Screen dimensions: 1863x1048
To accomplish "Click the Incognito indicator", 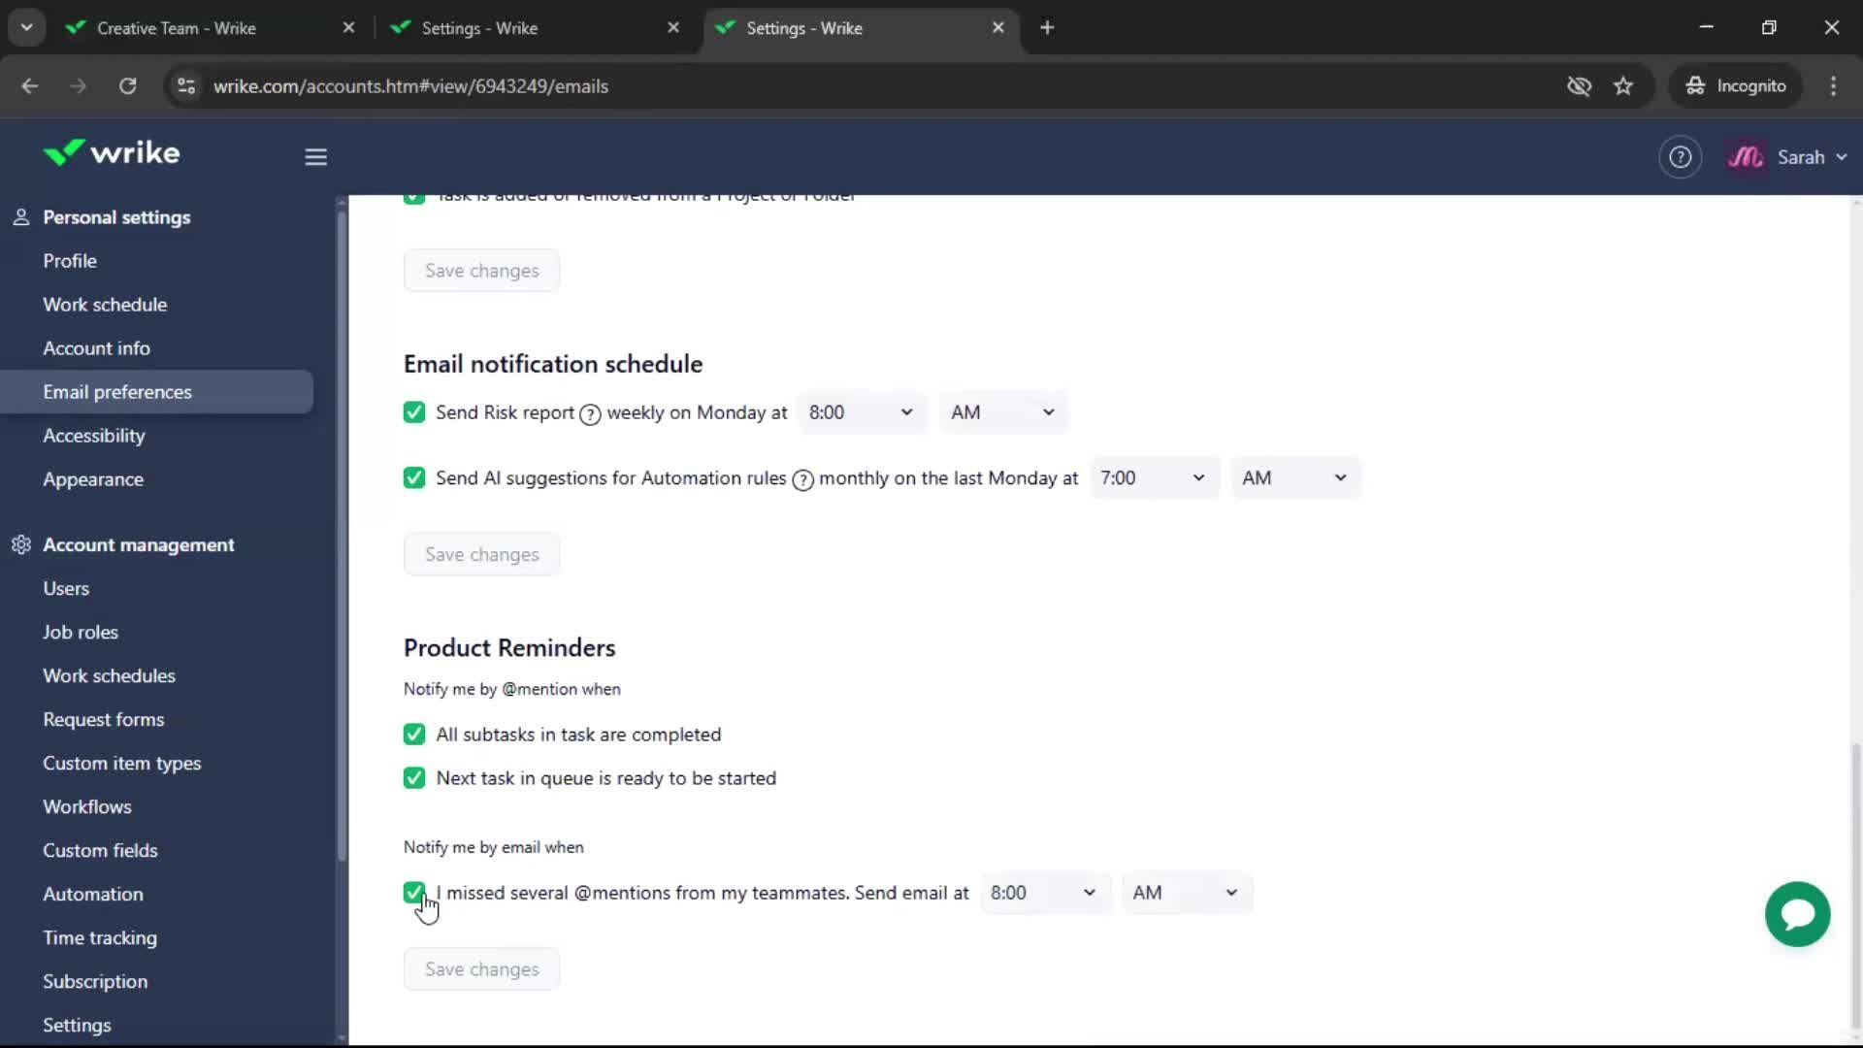I will click(1735, 86).
